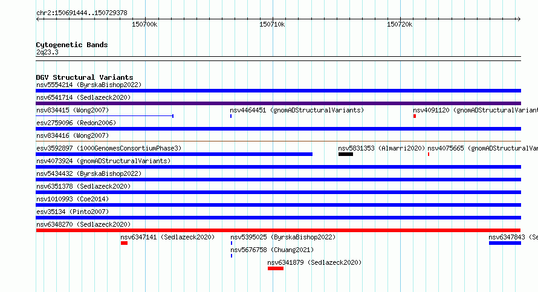Click small blue nsv4464451 variant marker
The width and height of the screenshot is (538, 292).
[x=231, y=116]
